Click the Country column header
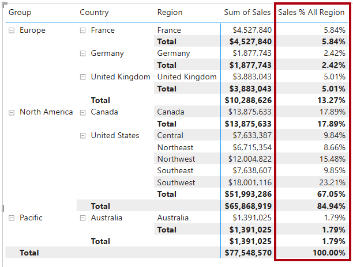Viewport: 353px width, 267px height. pyautogui.click(x=94, y=12)
